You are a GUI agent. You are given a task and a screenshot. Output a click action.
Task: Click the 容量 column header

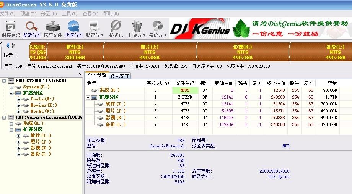click(x=328, y=83)
